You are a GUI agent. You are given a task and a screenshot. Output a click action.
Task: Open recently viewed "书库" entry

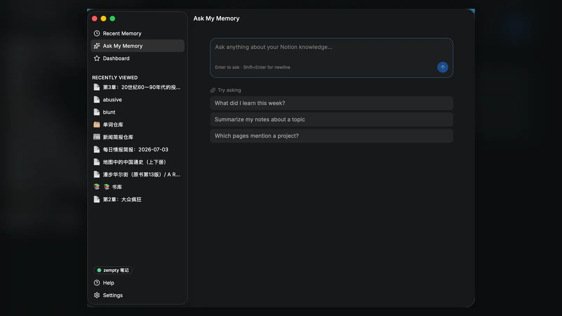[137, 187]
